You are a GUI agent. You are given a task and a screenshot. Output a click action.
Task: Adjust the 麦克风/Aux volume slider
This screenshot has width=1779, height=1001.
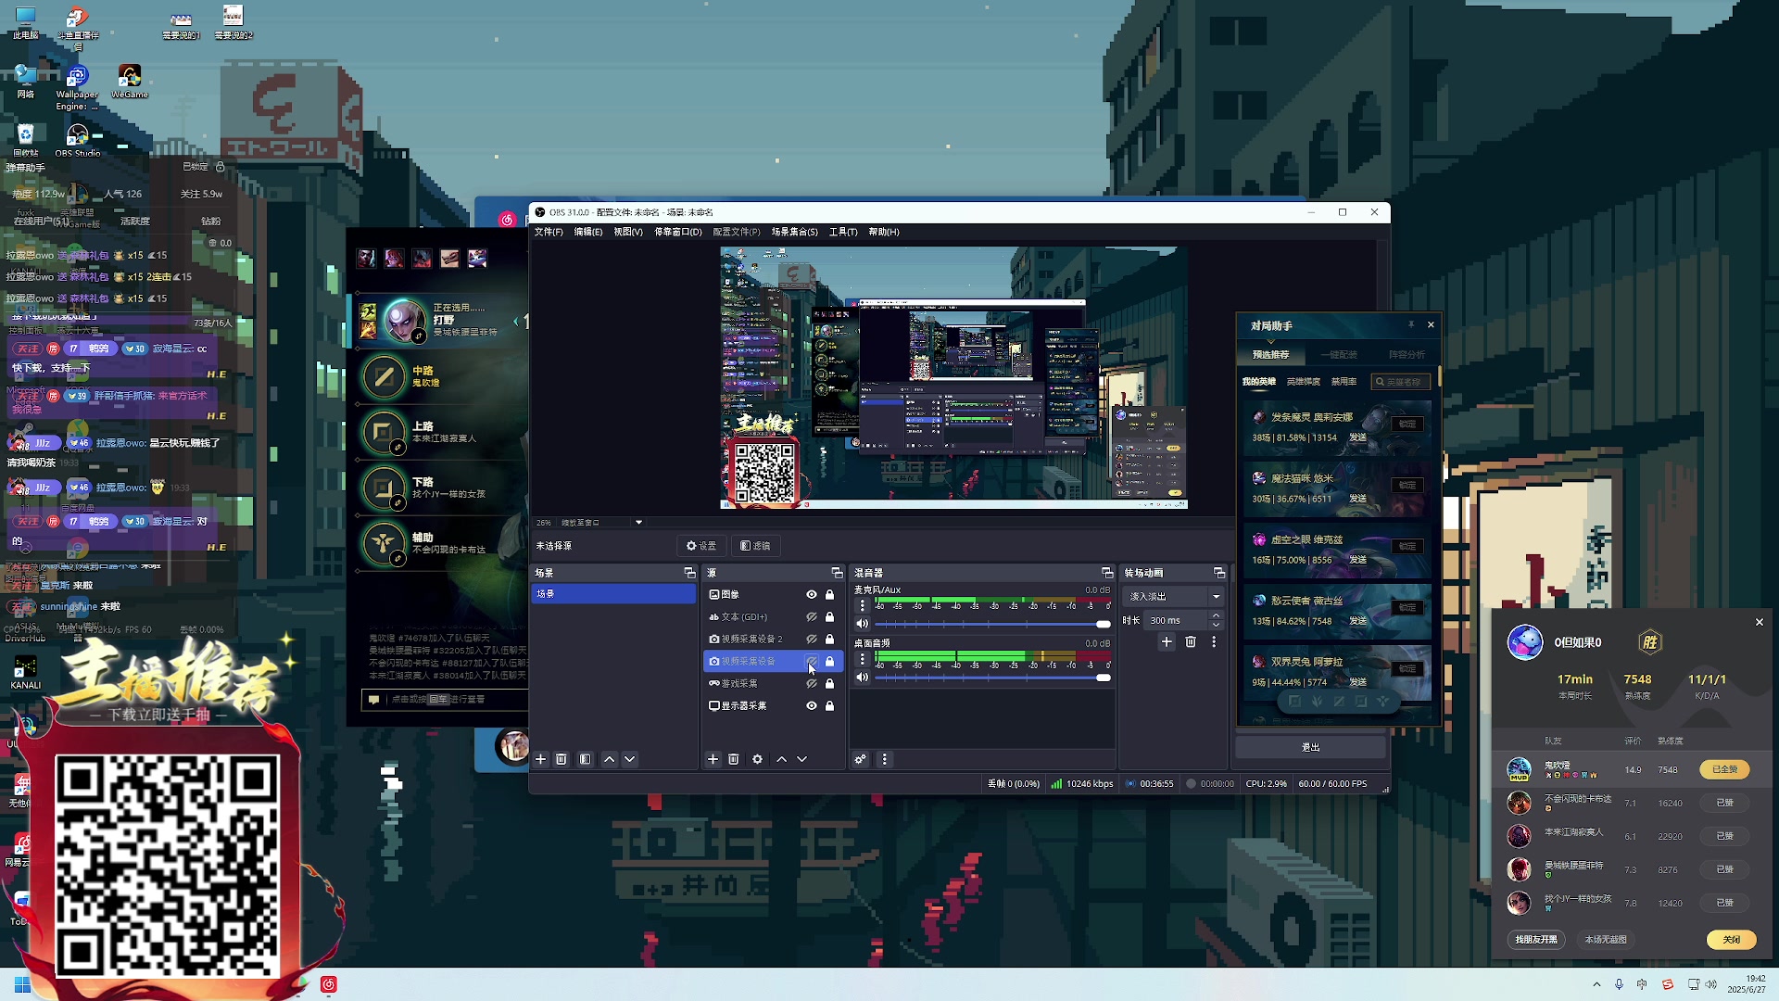(x=992, y=624)
